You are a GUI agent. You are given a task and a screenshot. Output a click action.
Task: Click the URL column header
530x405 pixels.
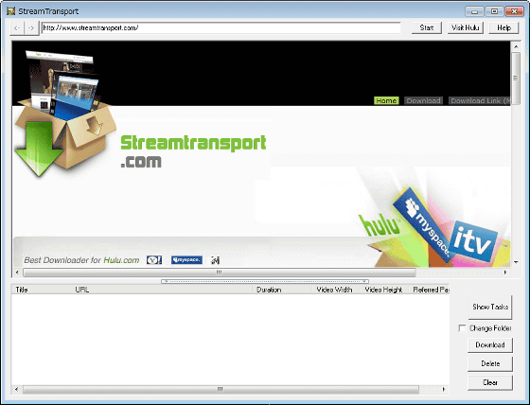tap(162, 290)
